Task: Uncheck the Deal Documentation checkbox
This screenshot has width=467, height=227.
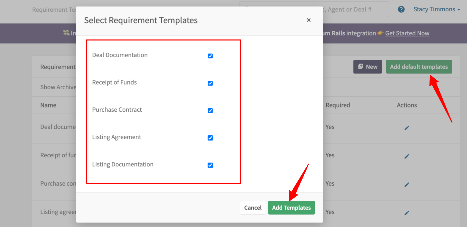Action: pos(210,56)
